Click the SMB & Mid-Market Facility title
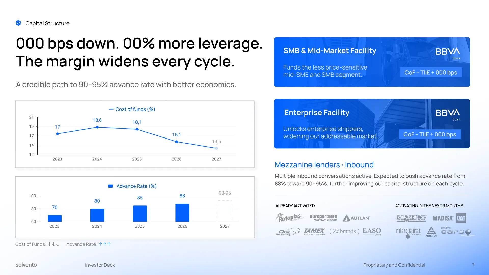 click(330, 51)
